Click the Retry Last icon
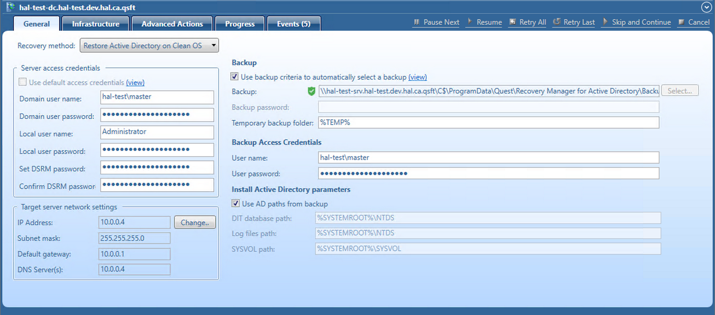This screenshot has height=315, width=715. click(557, 22)
